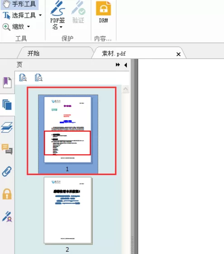This screenshot has height=254, width=224.
Task: Open the Pages thumbnails panel icon
Action: point(7,105)
